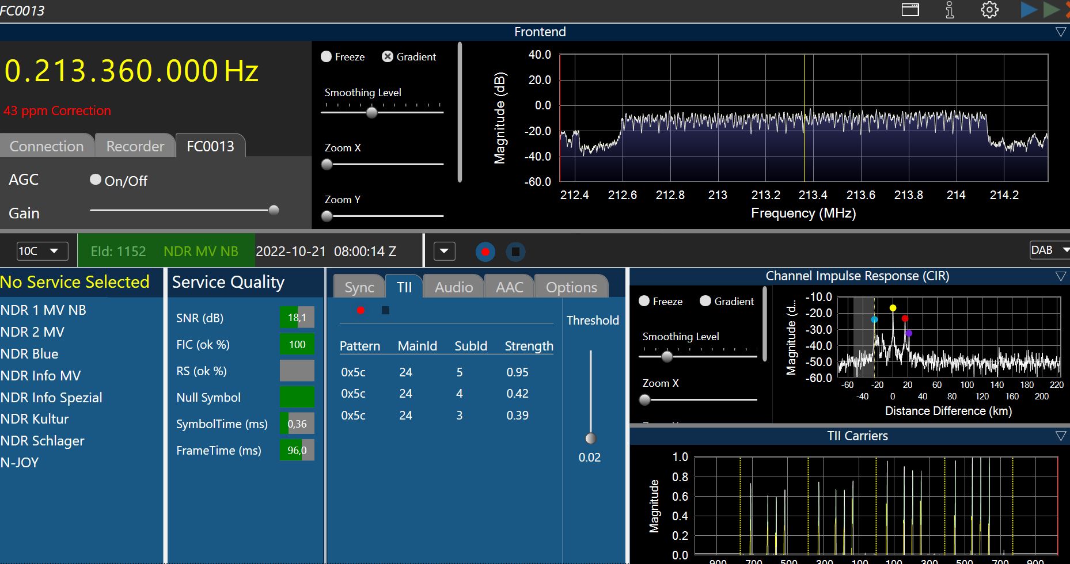Image resolution: width=1070 pixels, height=564 pixels.
Task: Open settings via the gear icon
Action: tap(989, 10)
